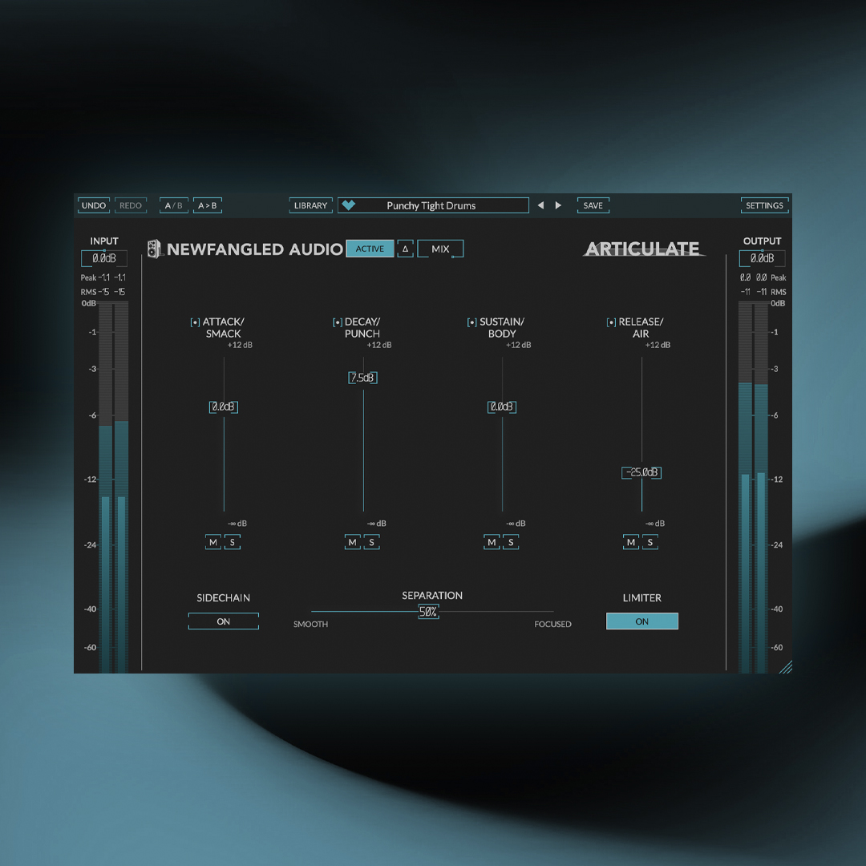Open the Mix control
The height and width of the screenshot is (866, 866).
point(440,249)
